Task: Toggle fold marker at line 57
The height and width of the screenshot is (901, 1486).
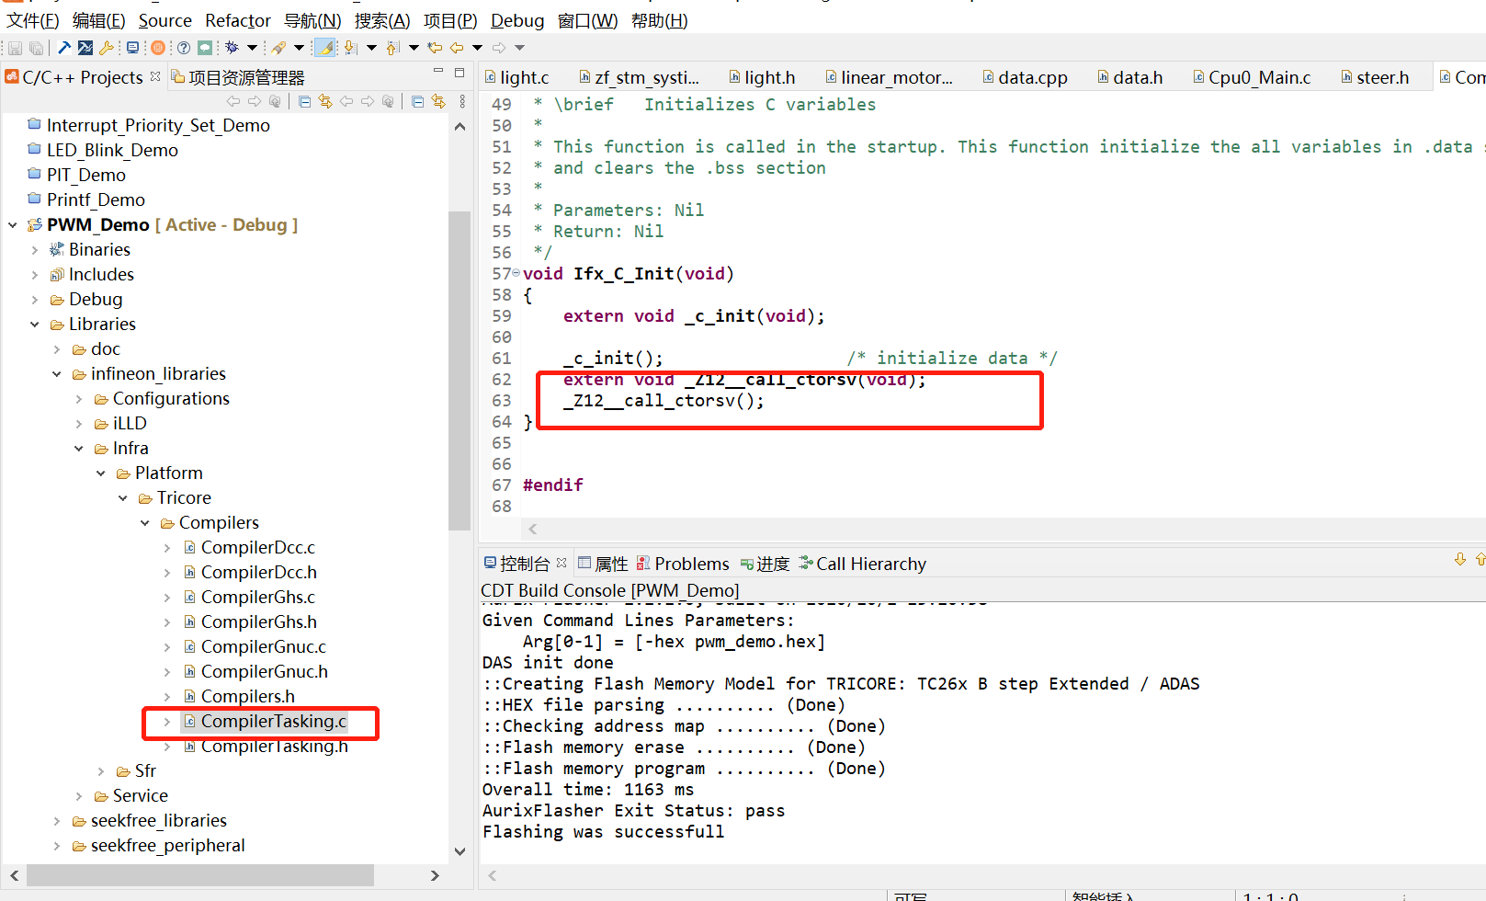Action: coord(516,273)
